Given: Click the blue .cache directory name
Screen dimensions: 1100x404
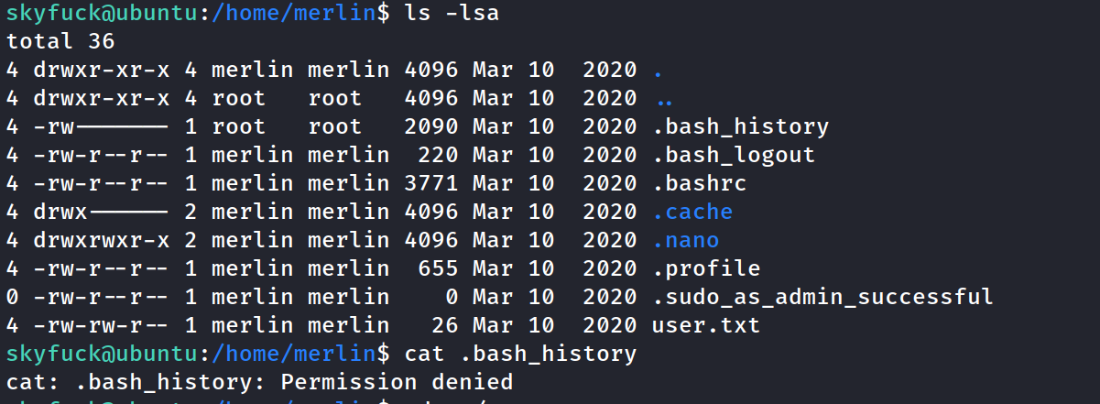Looking at the screenshot, I should [x=692, y=212].
